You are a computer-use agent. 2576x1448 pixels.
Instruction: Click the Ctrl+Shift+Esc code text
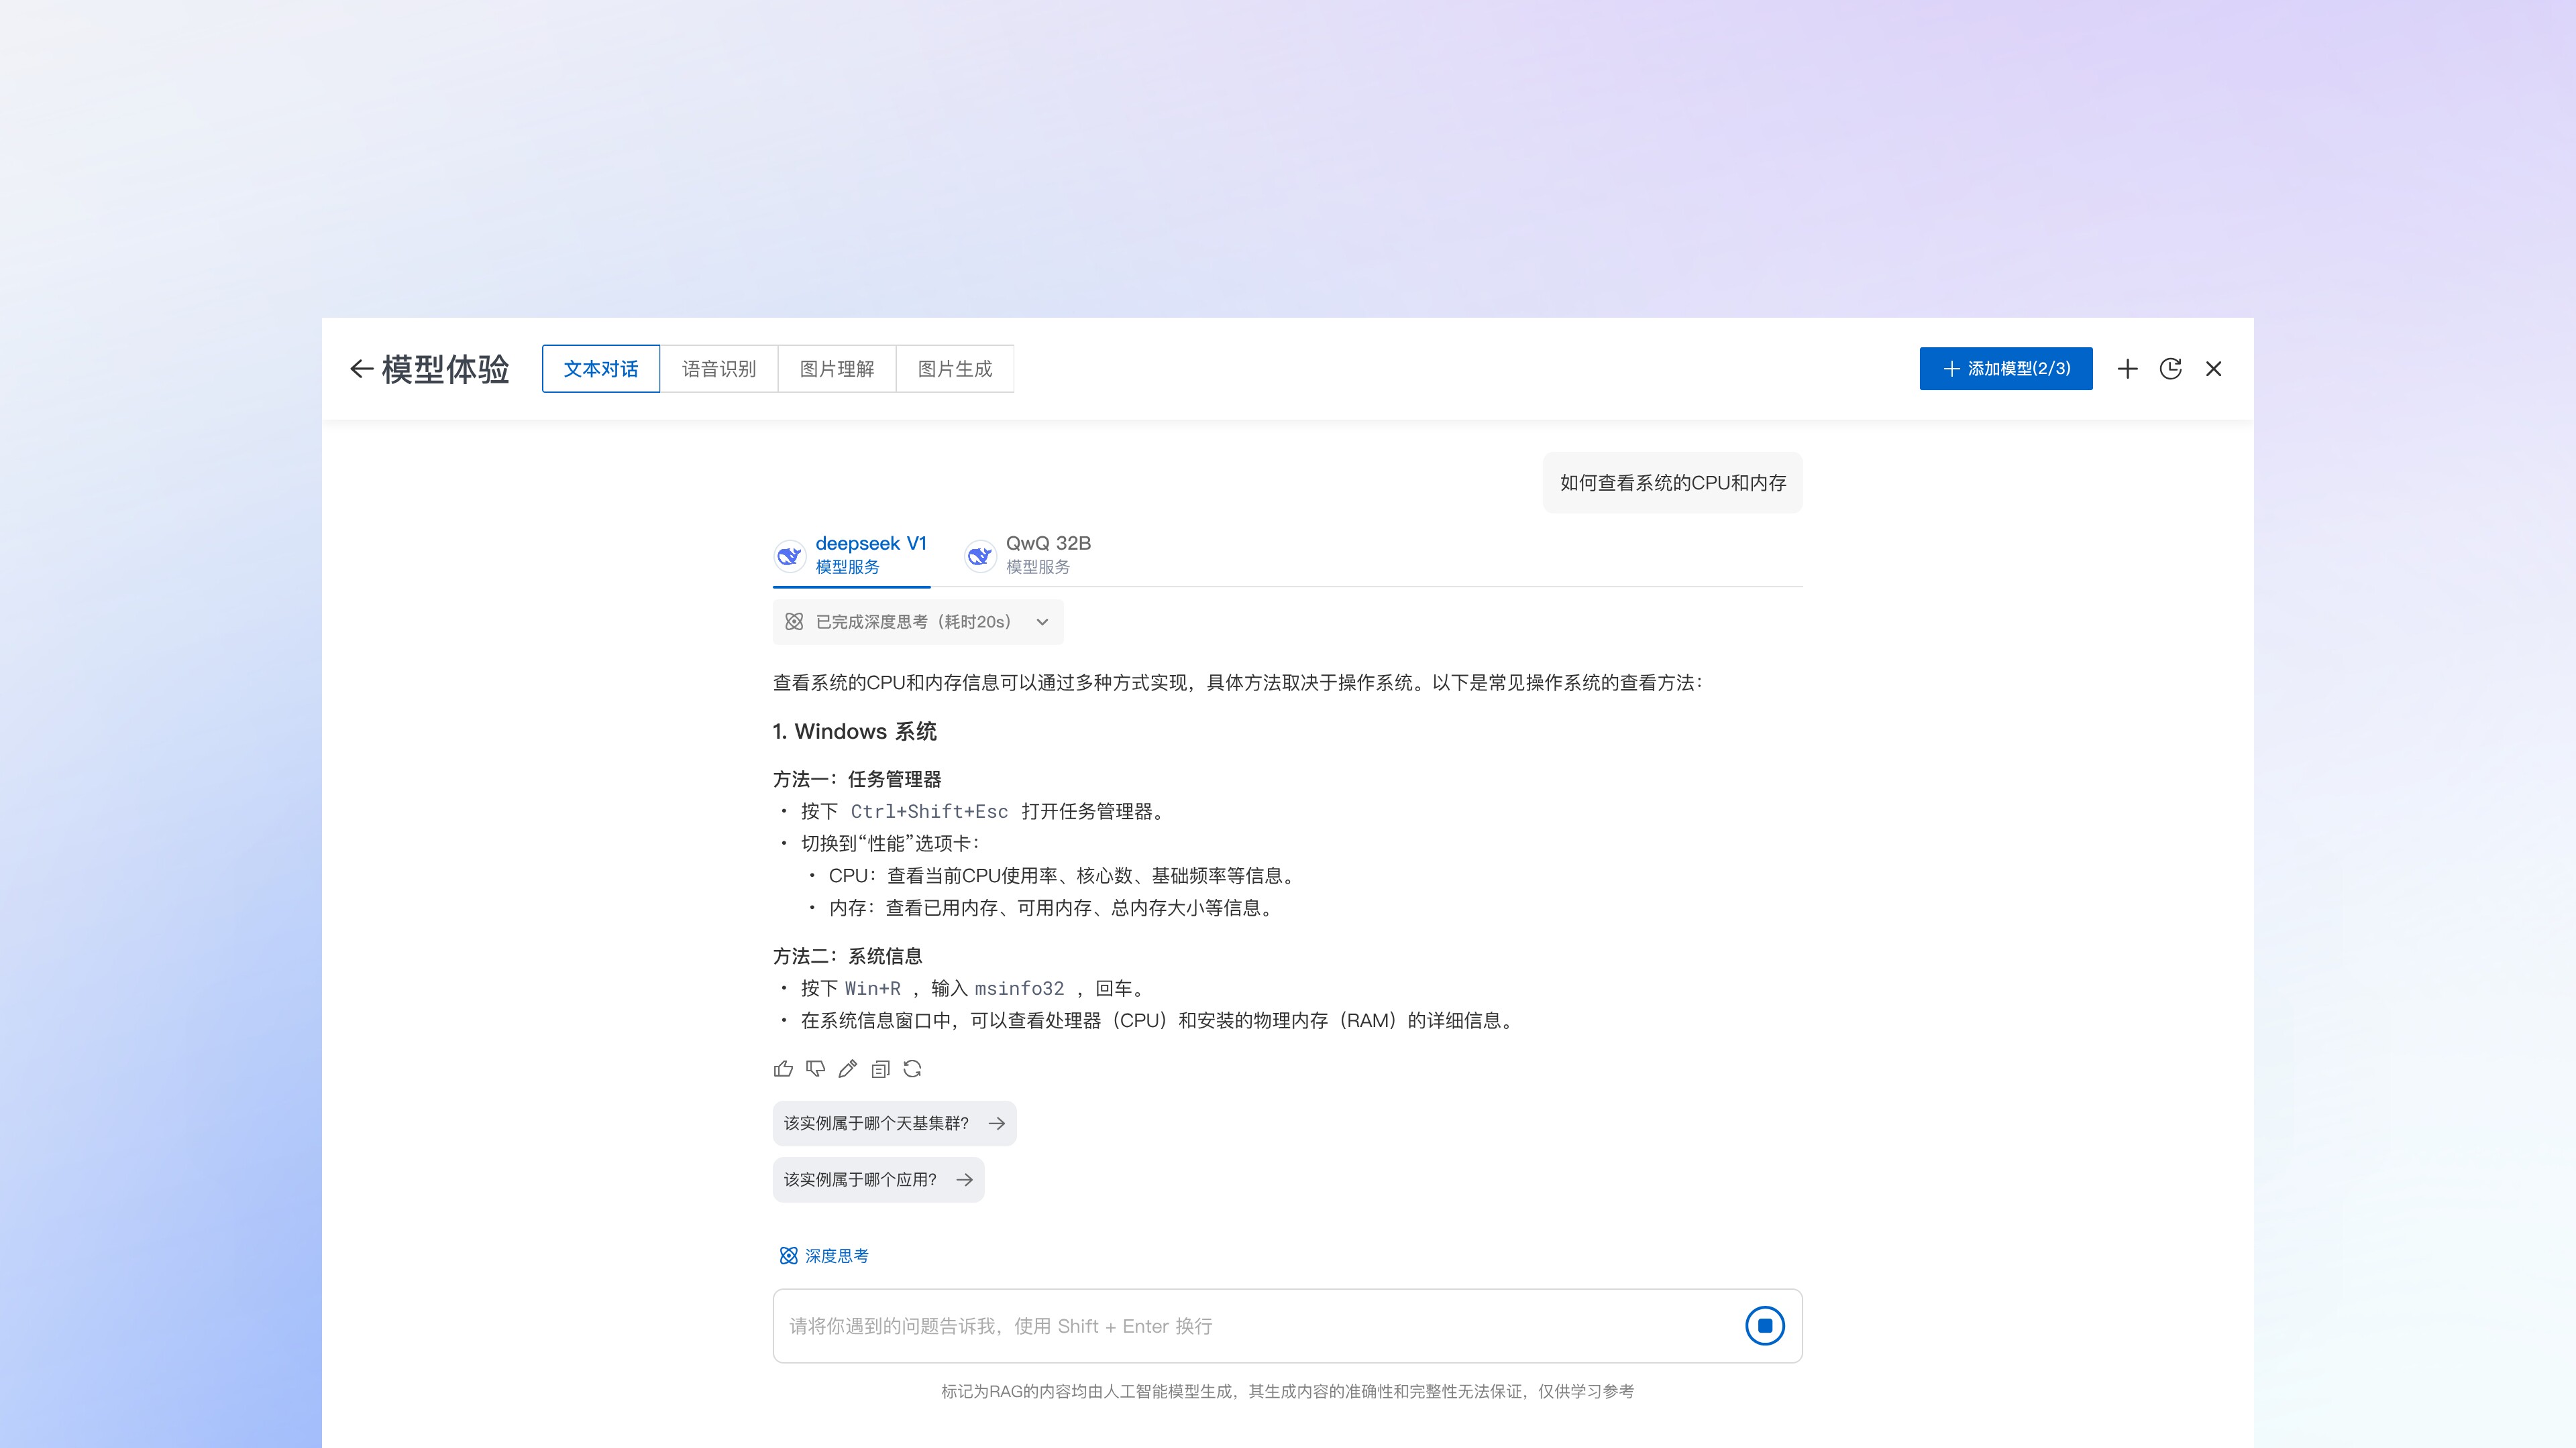coord(929,811)
